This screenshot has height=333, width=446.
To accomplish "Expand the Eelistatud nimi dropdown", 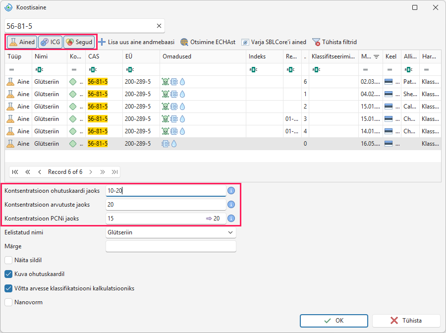I will [x=230, y=232].
